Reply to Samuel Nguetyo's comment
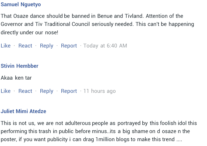The image size is (207, 146). 47,46
